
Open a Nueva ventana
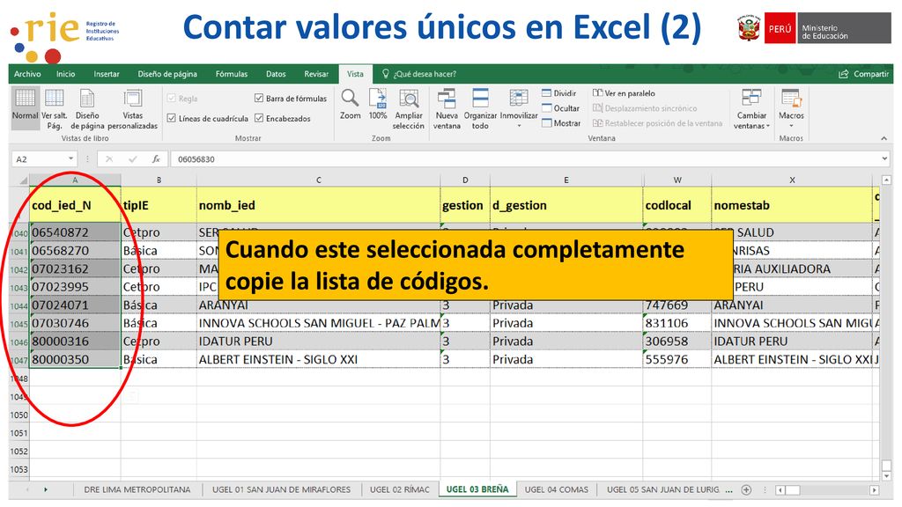447,109
